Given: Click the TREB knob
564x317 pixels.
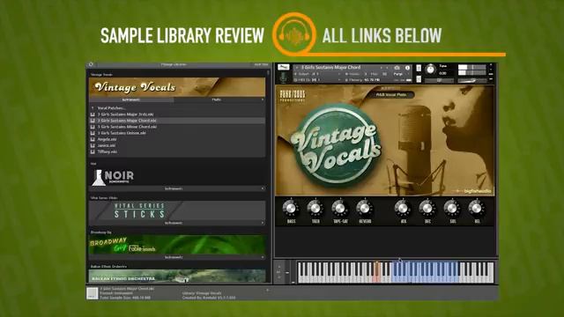Looking at the screenshot, I should pos(315,209).
